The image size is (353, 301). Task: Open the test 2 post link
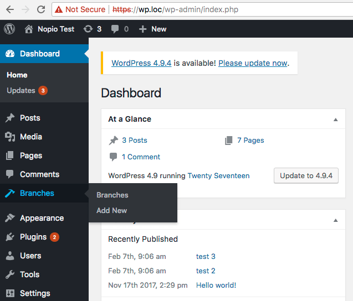206,271
